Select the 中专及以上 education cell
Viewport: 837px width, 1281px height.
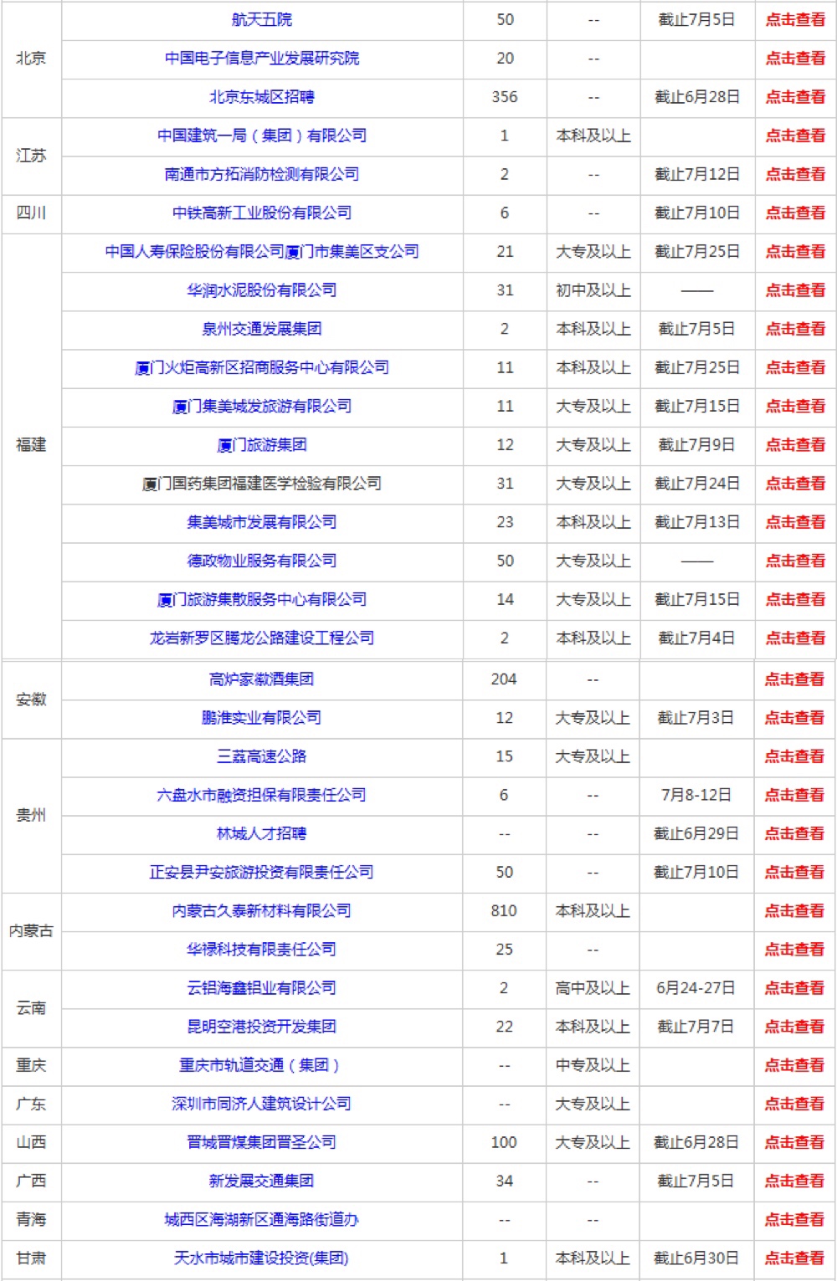593,1065
